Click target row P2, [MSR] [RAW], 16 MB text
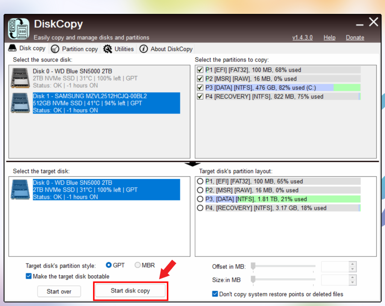Screen dimensions: 385x306 252,190
